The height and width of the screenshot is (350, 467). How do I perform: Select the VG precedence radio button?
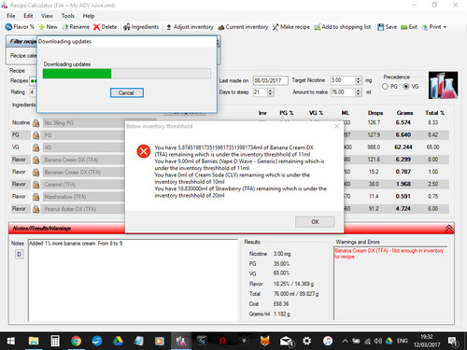pyautogui.click(x=406, y=87)
